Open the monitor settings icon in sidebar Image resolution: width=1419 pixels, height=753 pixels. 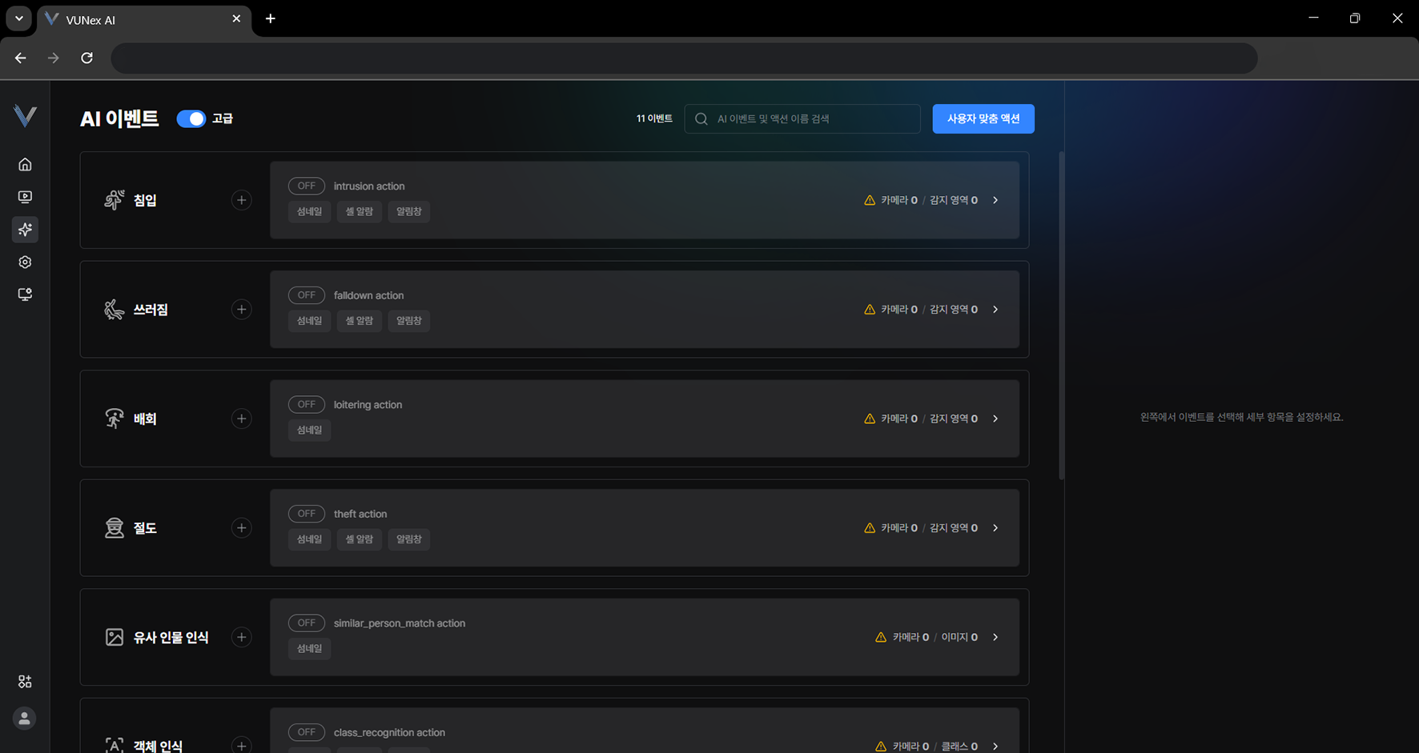[x=25, y=294]
